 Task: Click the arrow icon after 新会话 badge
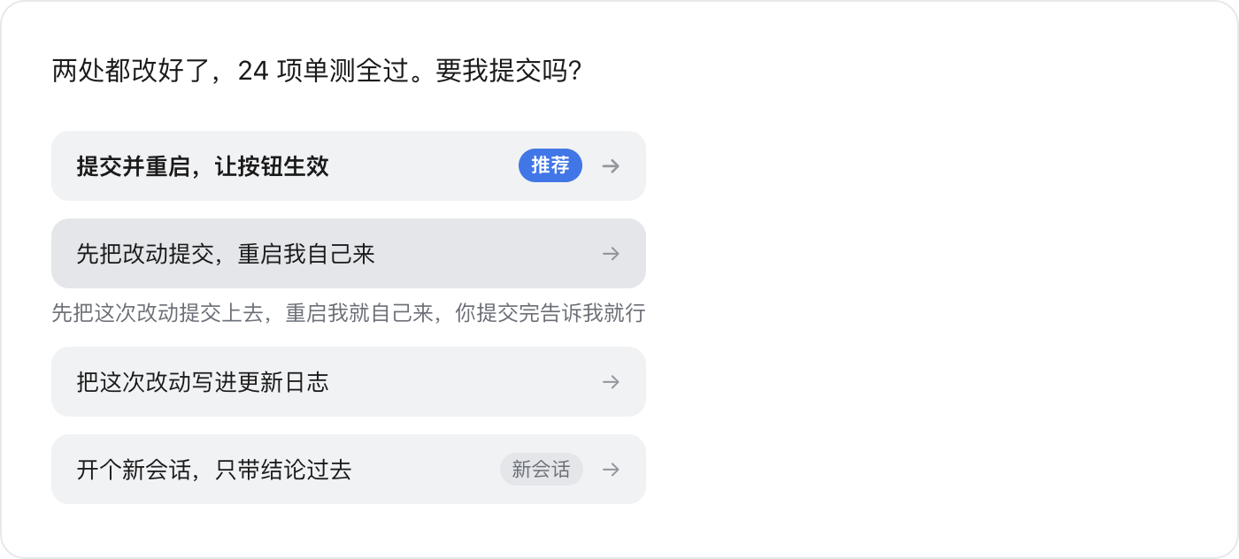click(611, 470)
